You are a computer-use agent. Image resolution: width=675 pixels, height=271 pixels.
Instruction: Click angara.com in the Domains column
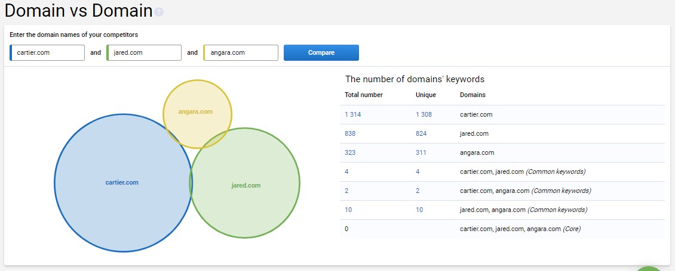coord(477,152)
